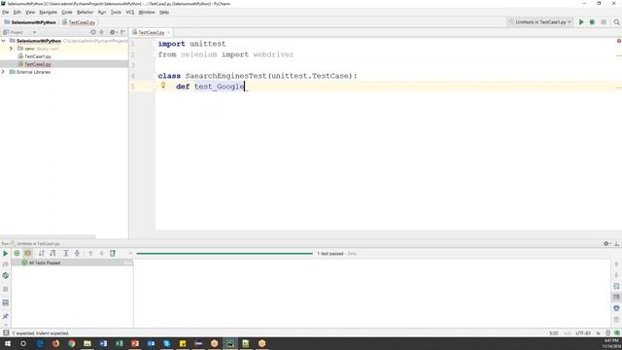Click the stop button in top toolbar
The width and height of the screenshot is (622, 350).
pyautogui.click(x=604, y=22)
